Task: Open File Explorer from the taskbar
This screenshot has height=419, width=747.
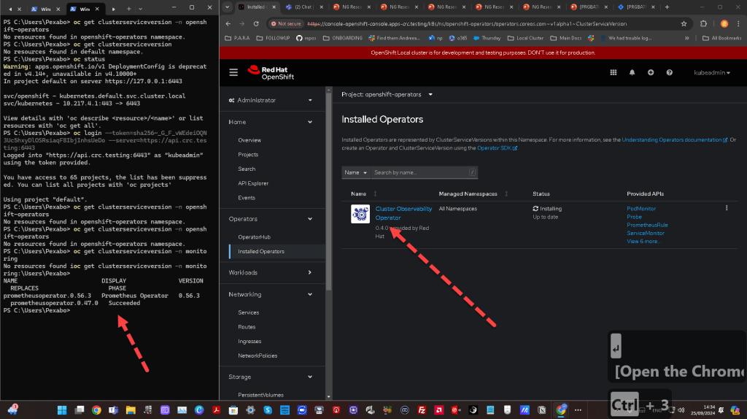Action: [131, 410]
